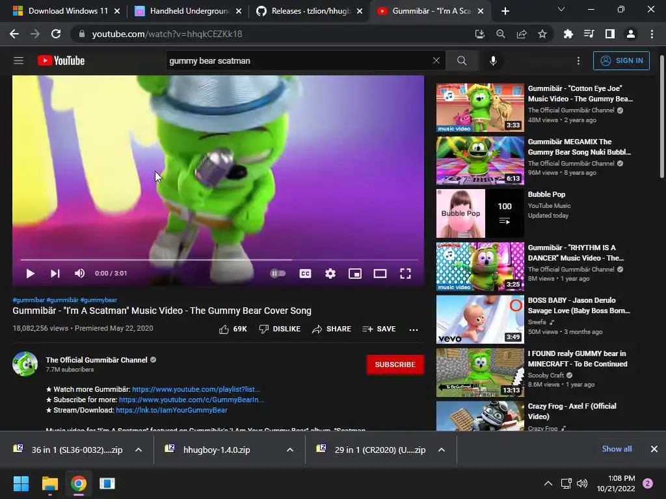Save video to playlist SAVE button

click(x=379, y=329)
